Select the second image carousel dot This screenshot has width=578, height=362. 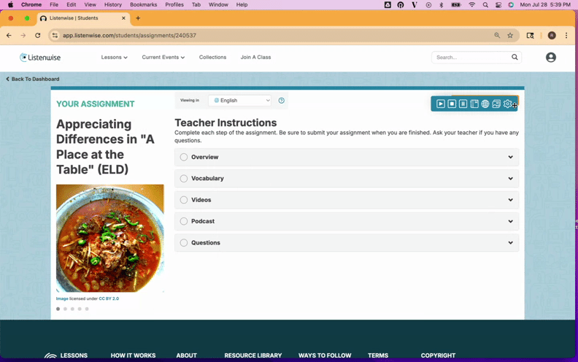[65, 309]
